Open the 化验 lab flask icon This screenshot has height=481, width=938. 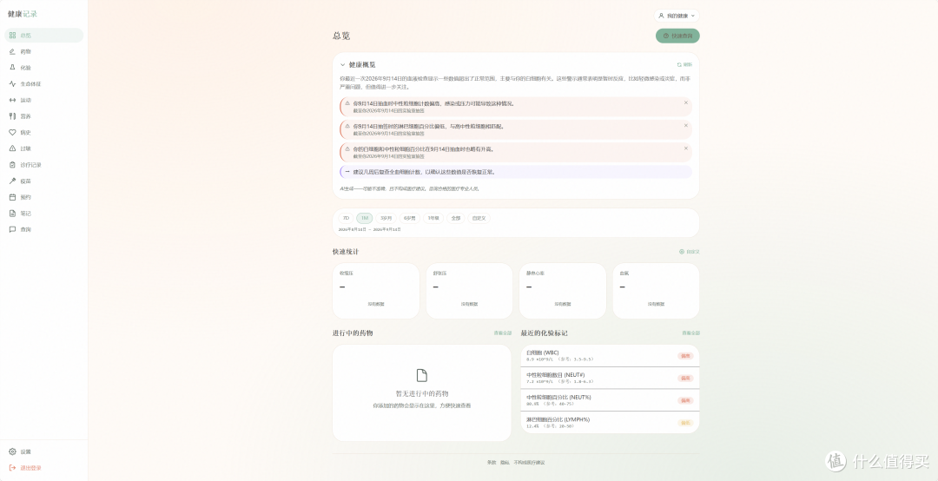[x=12, y=68]
